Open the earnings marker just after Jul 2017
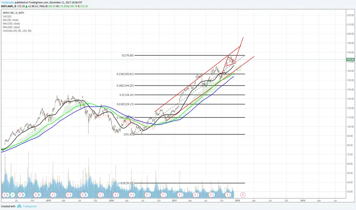Viewport: 356px width, 210px height. click(x=211, y=195)
